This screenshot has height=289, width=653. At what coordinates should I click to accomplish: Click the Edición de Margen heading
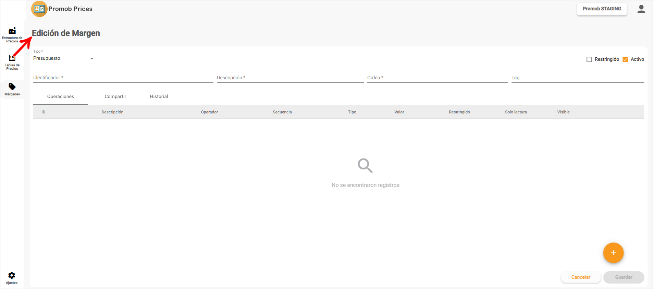tap(66, 33)
